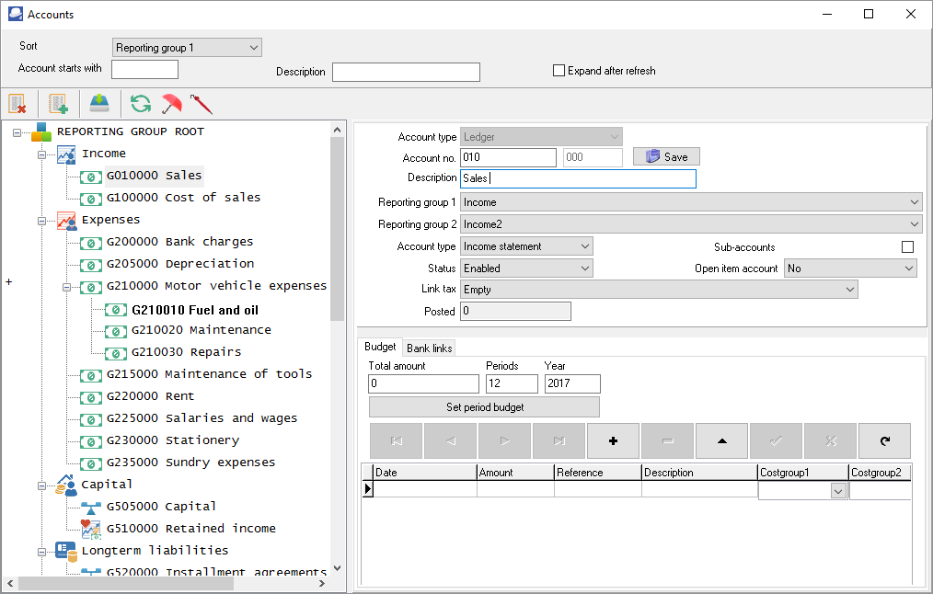The width and height of the screenshot is (933, 594).
Task: Collapse the Capital tree node
Action: pyautogui.click(x=41, y=485)
